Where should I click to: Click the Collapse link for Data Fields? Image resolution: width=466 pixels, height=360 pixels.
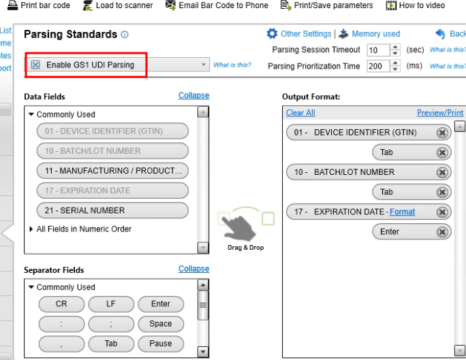[x=193, y=96]
